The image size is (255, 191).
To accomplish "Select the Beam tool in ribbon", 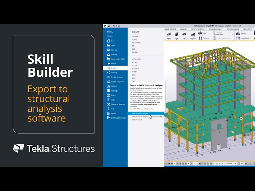I will coord(169,35).
